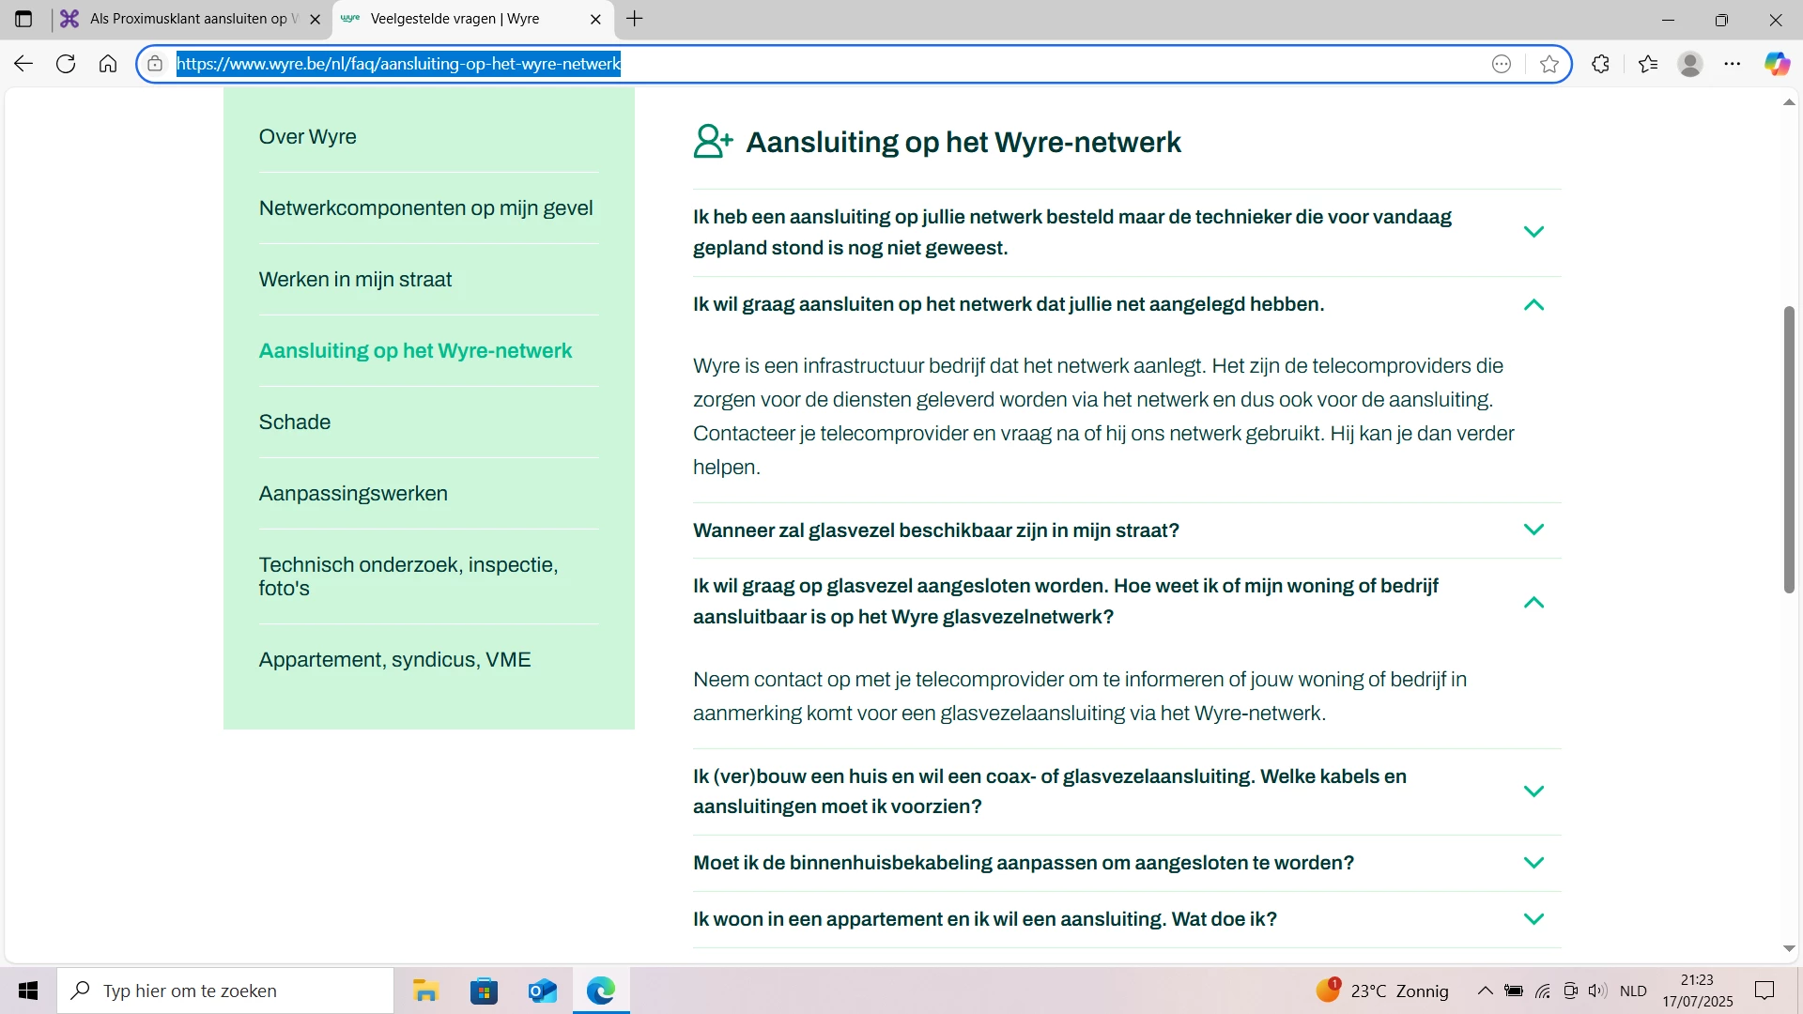This screenshot has height=1014, width=1803.
Task: Expand Wanneer zal glasvezel beschikbaar zijn question
Action: tap(1533, 530)
